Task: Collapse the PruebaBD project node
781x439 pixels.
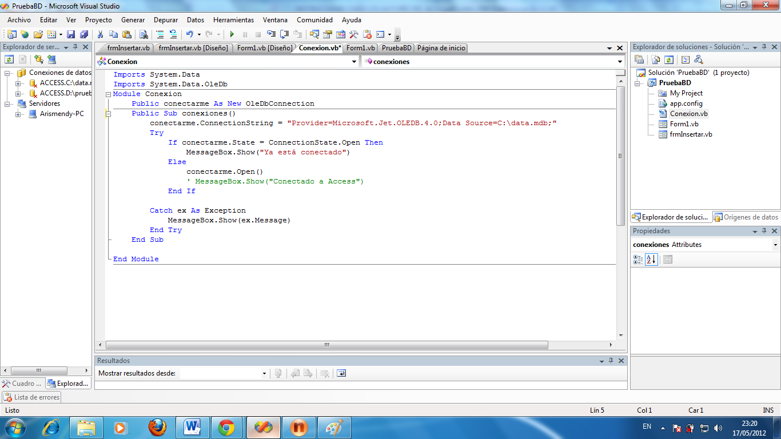Action: coord(638,83)
